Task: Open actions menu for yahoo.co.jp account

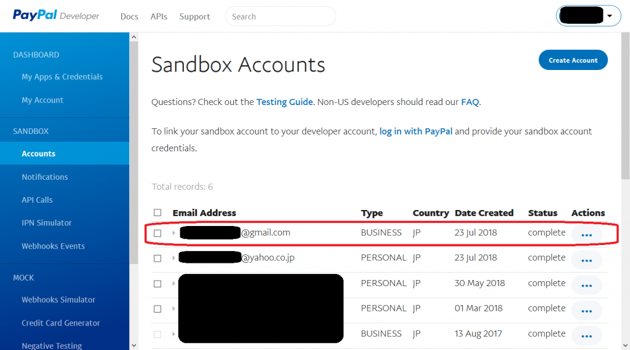Action: (x=586, y=260)
